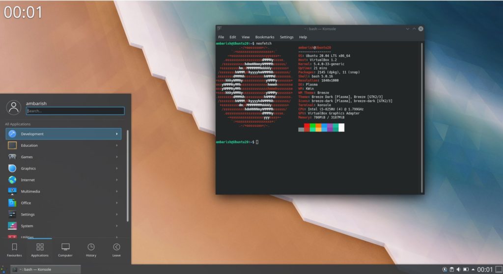Click the digital clock in the panel
Viewport: 503px width, 274px height.
[485, 270]
